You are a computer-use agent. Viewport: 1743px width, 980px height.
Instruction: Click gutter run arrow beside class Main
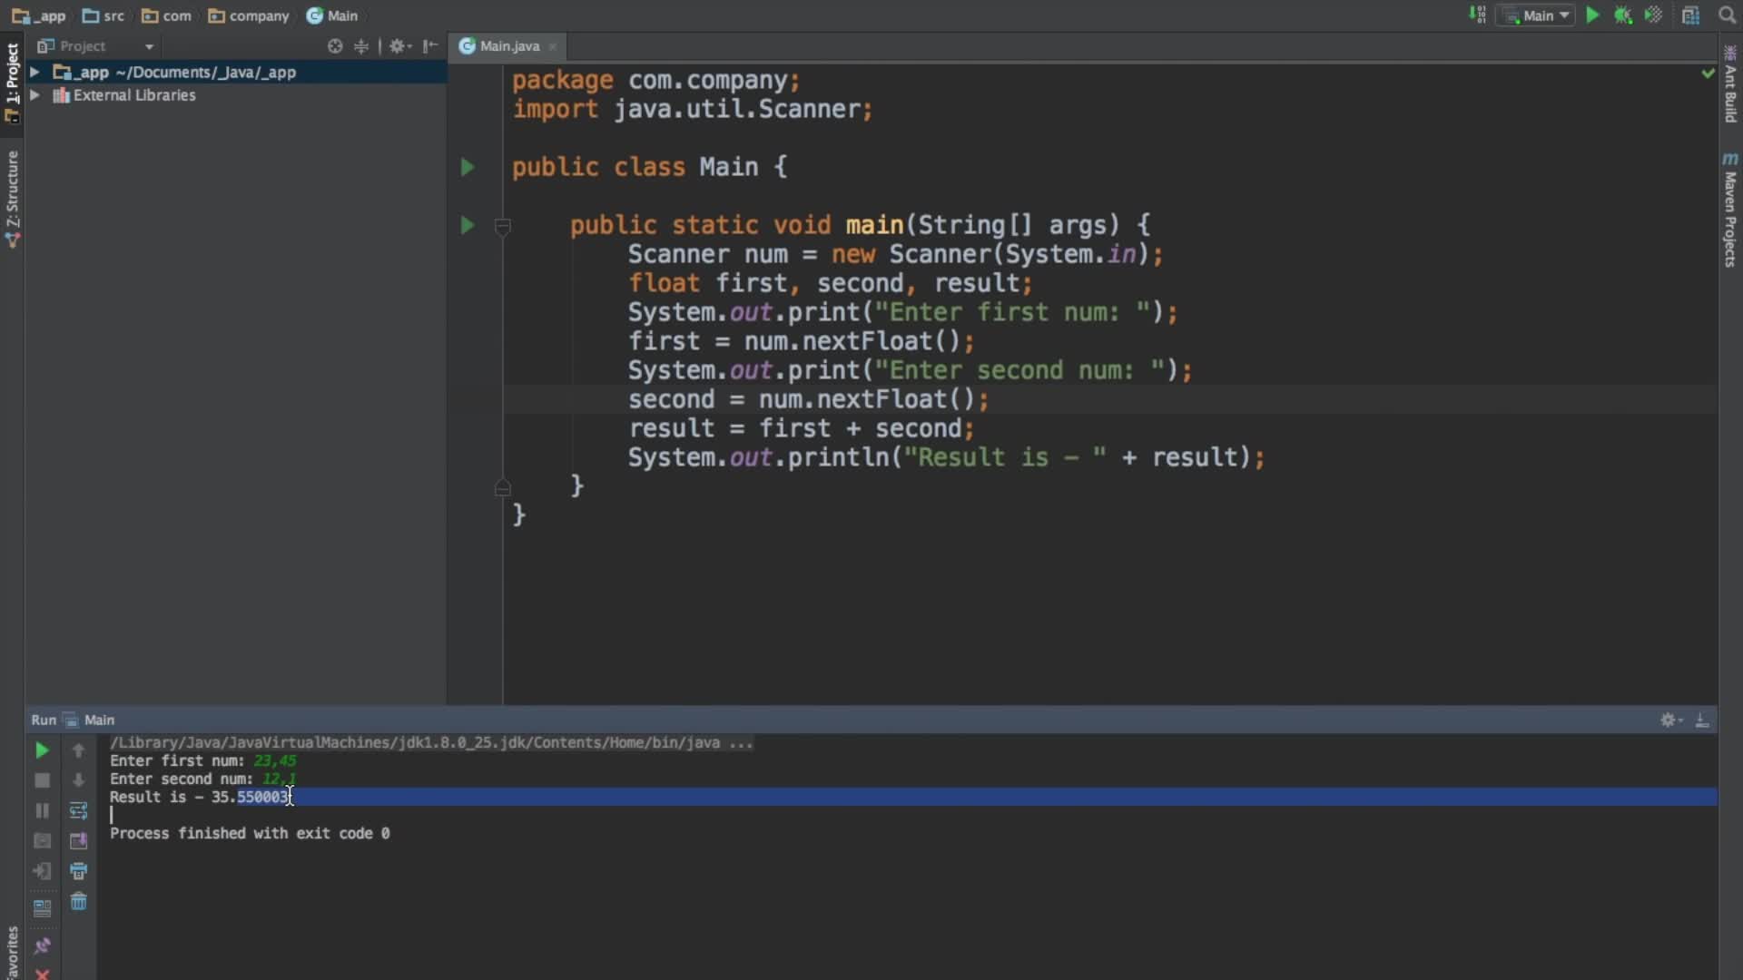click(468, 167)
